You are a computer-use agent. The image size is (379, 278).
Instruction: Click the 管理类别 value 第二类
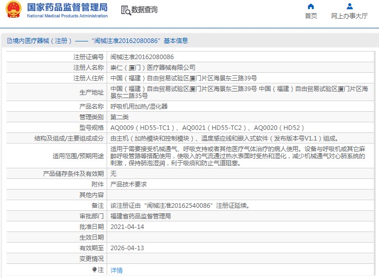click(x=119, y=117)
